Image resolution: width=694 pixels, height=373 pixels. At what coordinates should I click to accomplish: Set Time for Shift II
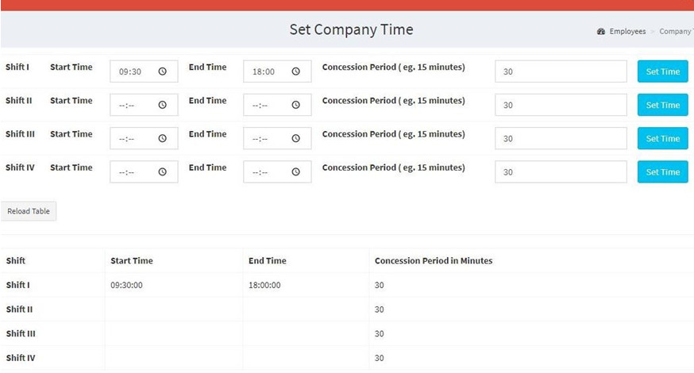(662, 105)
